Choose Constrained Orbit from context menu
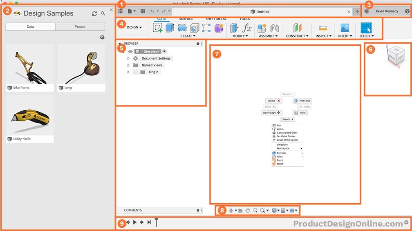This screenshot has height=231, width=412. pyautogui.click(x=287, y=133)
